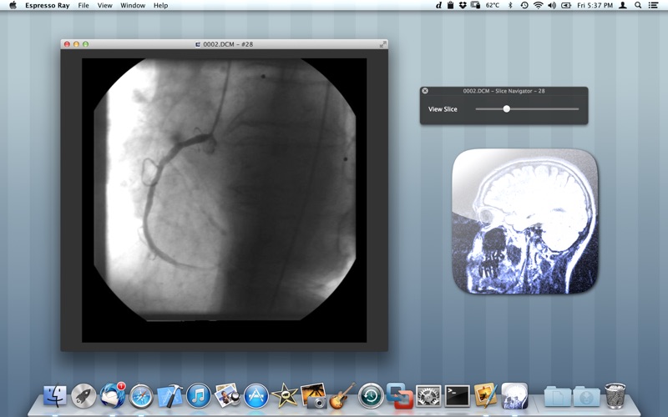Open Time Machine from the Dock

[x=371, y=396]
